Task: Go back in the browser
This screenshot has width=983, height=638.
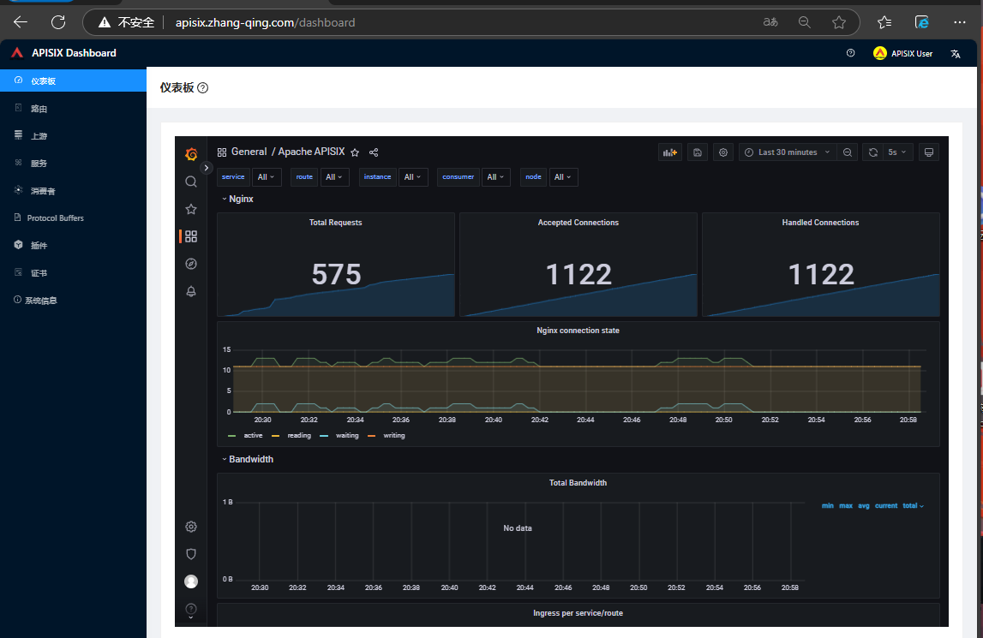Action: click(x=21, y=22)
